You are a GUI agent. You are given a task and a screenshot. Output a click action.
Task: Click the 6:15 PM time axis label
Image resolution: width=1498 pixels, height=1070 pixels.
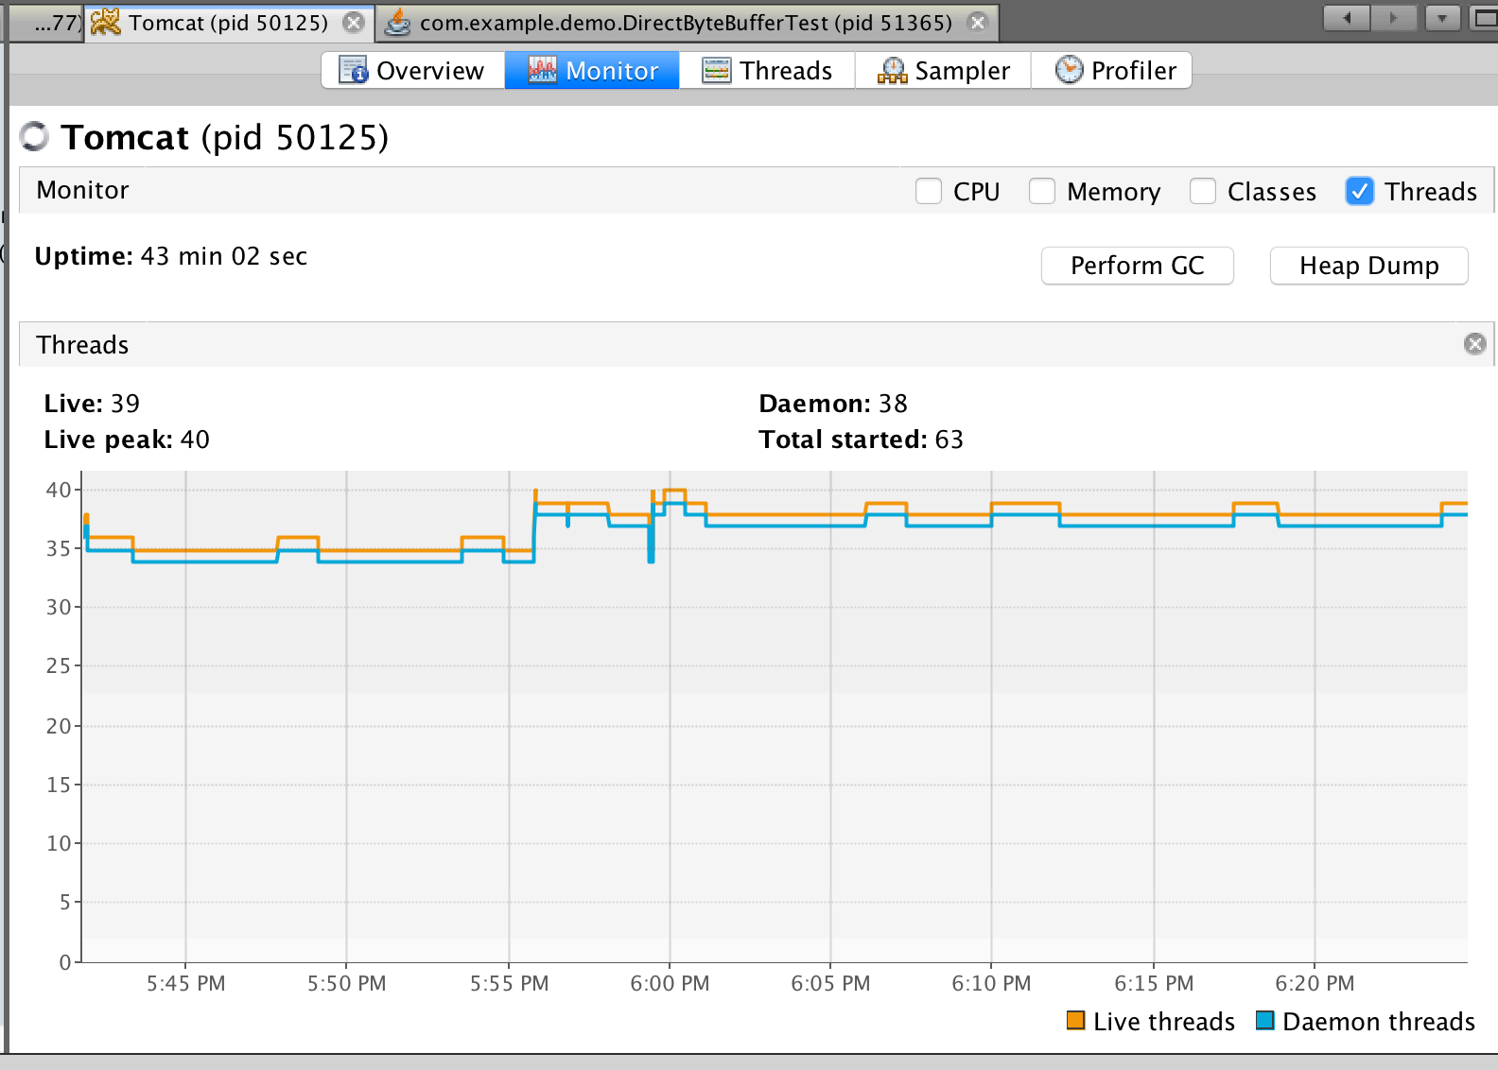[x=1154, y=983]
